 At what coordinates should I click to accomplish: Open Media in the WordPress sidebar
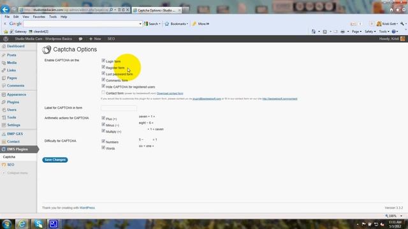click(11, 62)
